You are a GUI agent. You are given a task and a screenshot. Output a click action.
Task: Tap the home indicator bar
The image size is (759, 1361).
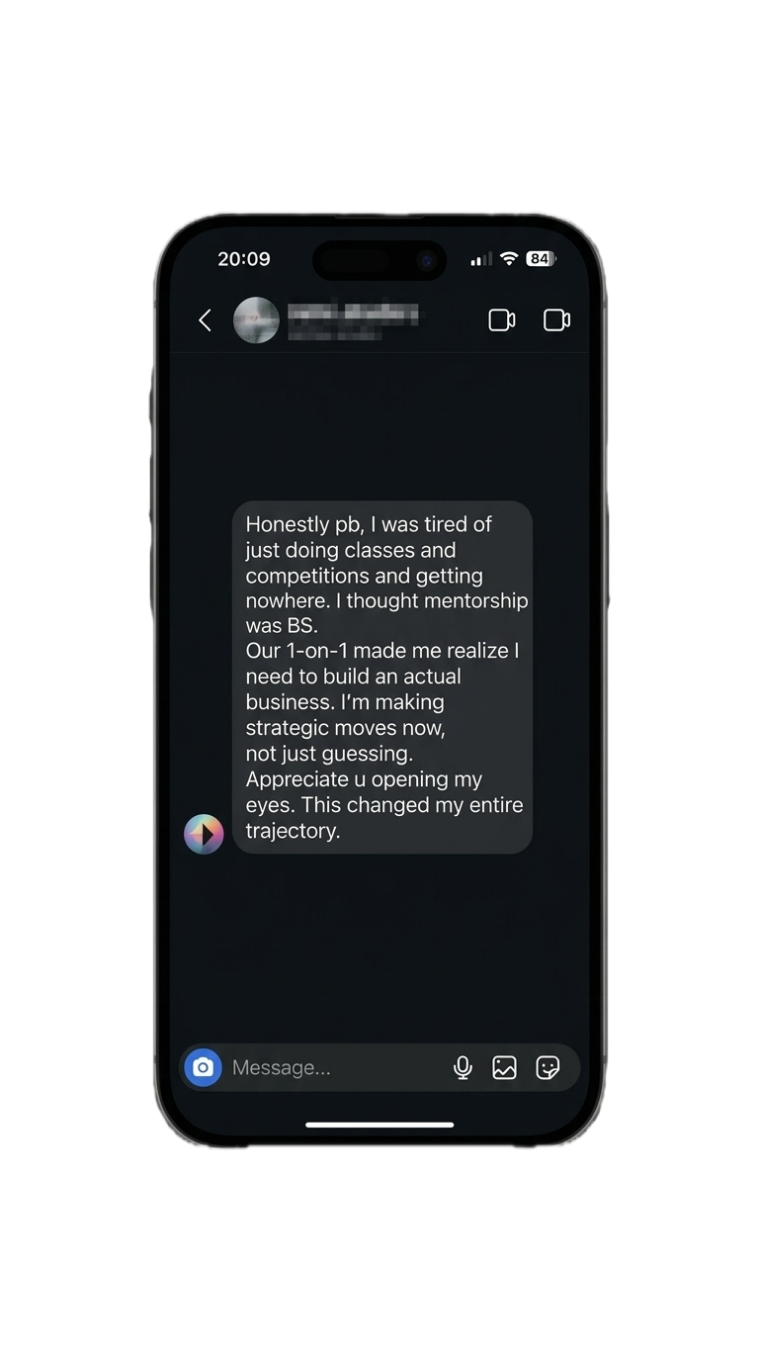coord(379,1125)
